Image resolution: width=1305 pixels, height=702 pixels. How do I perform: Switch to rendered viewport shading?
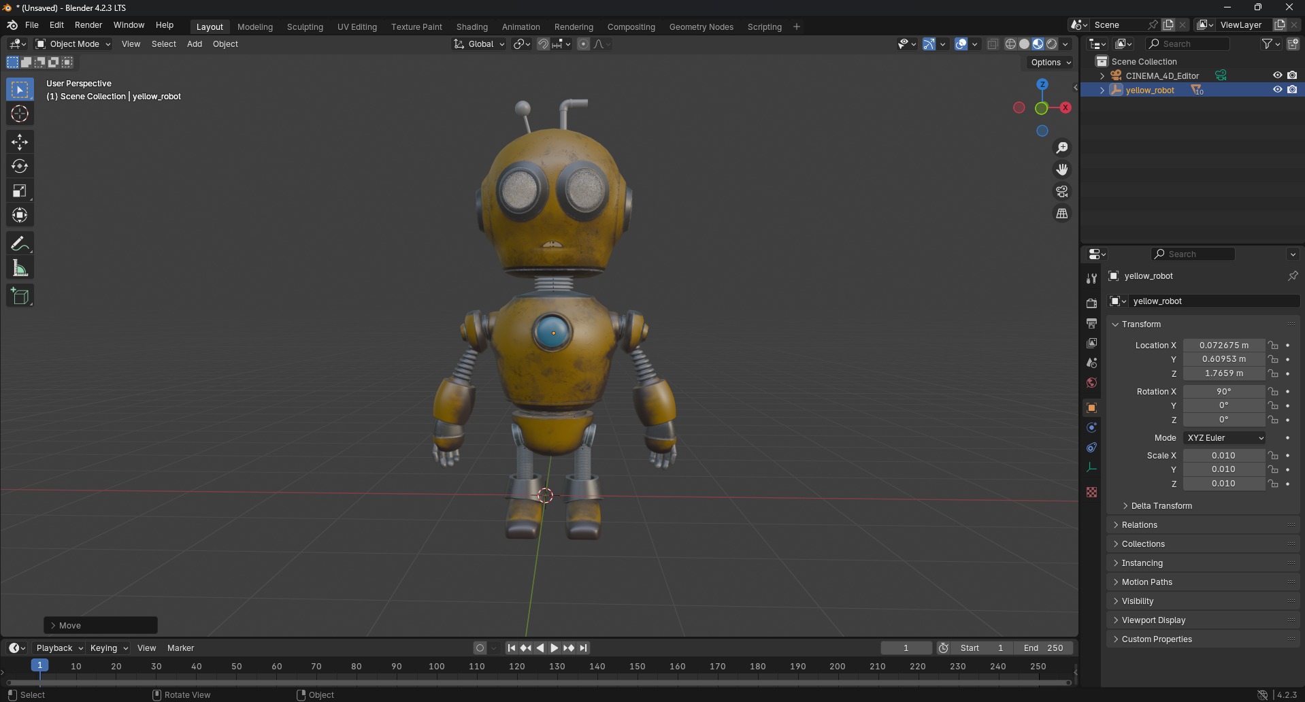coord(1052,44)
